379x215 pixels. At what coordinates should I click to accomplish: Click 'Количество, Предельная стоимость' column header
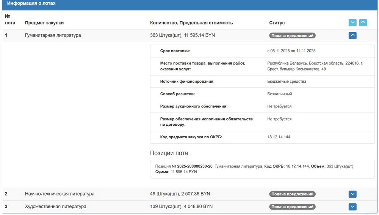point(191,23)
